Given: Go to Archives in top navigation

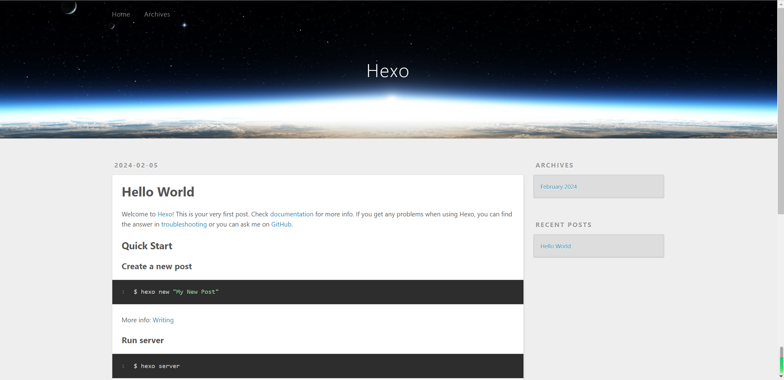Looking at the screenshot, I should pyautogui.click(x=157, y=14).
